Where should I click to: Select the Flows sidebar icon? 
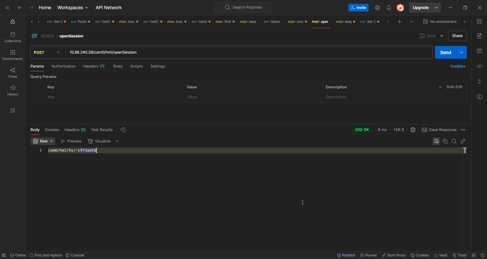(x=12, y=72)
